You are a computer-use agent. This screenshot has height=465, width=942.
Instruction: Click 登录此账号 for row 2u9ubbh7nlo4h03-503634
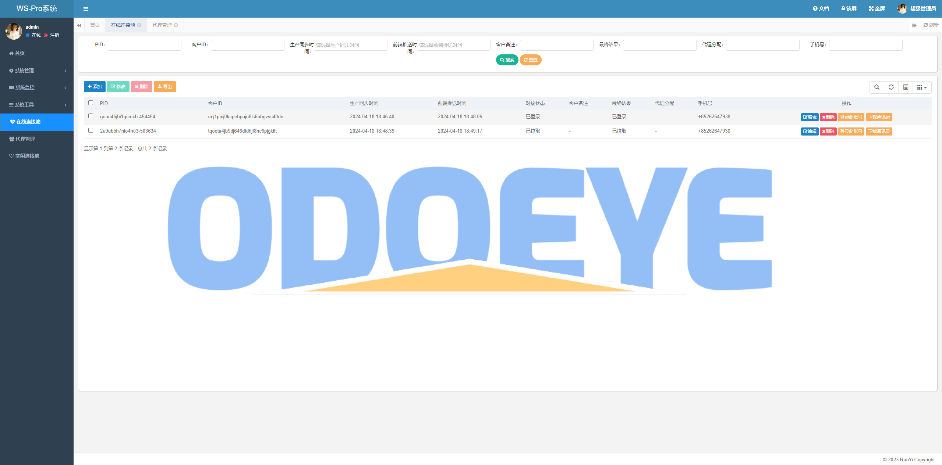tap(851, 131)
